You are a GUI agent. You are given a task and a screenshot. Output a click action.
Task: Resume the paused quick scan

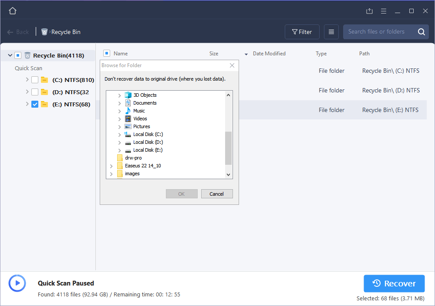[17, 283]
